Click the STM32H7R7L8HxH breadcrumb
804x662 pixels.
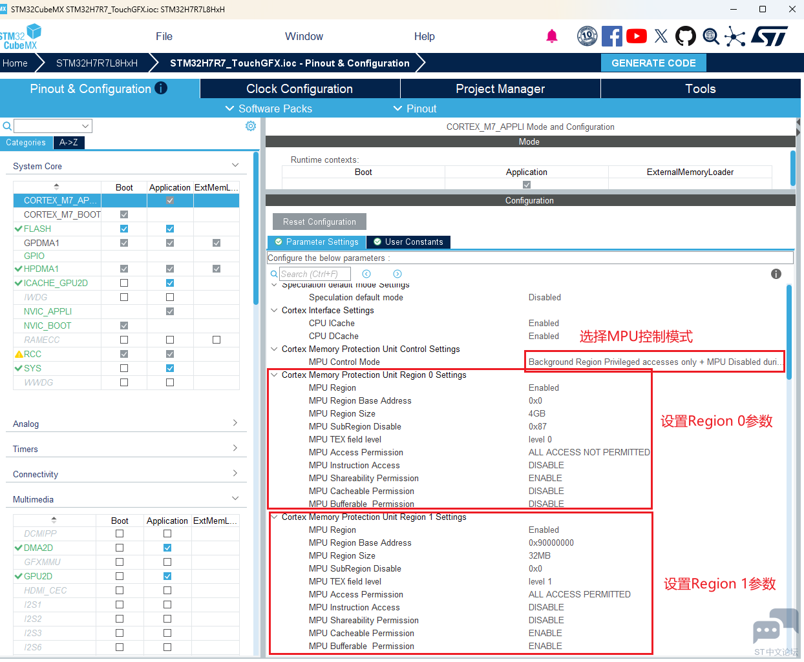point(97,63)
